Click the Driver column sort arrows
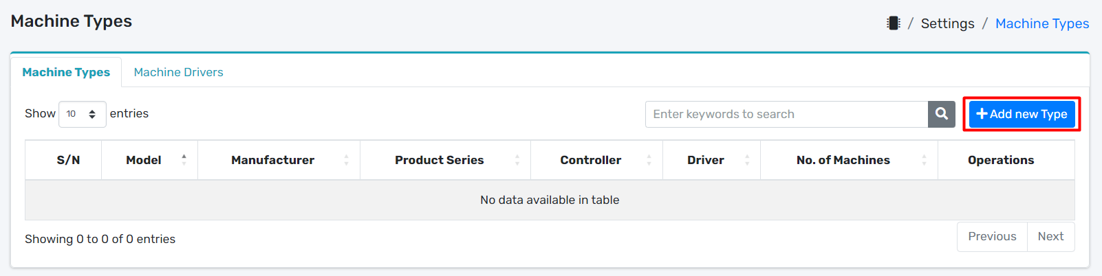The image size is (1102, 276). tap(746, 160)
